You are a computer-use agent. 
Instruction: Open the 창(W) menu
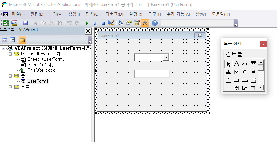click(201, 14)
